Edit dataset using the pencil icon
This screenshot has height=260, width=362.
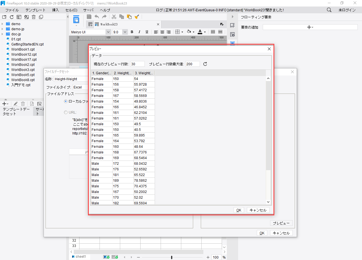[16, 104]
